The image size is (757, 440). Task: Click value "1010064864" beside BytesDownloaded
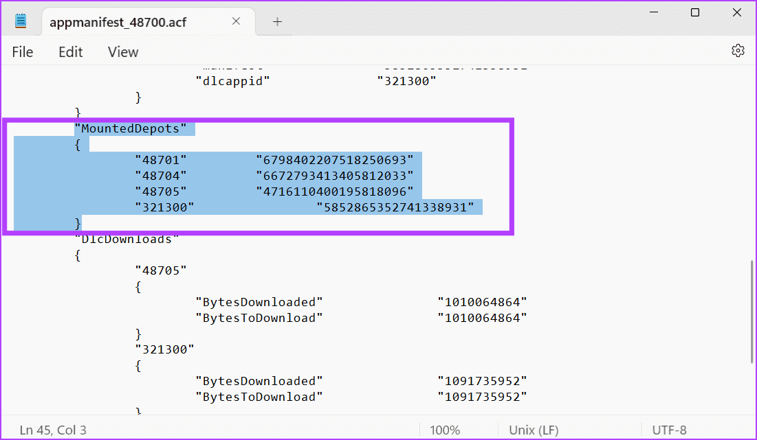pyautogui.click(x=482, y=302)
